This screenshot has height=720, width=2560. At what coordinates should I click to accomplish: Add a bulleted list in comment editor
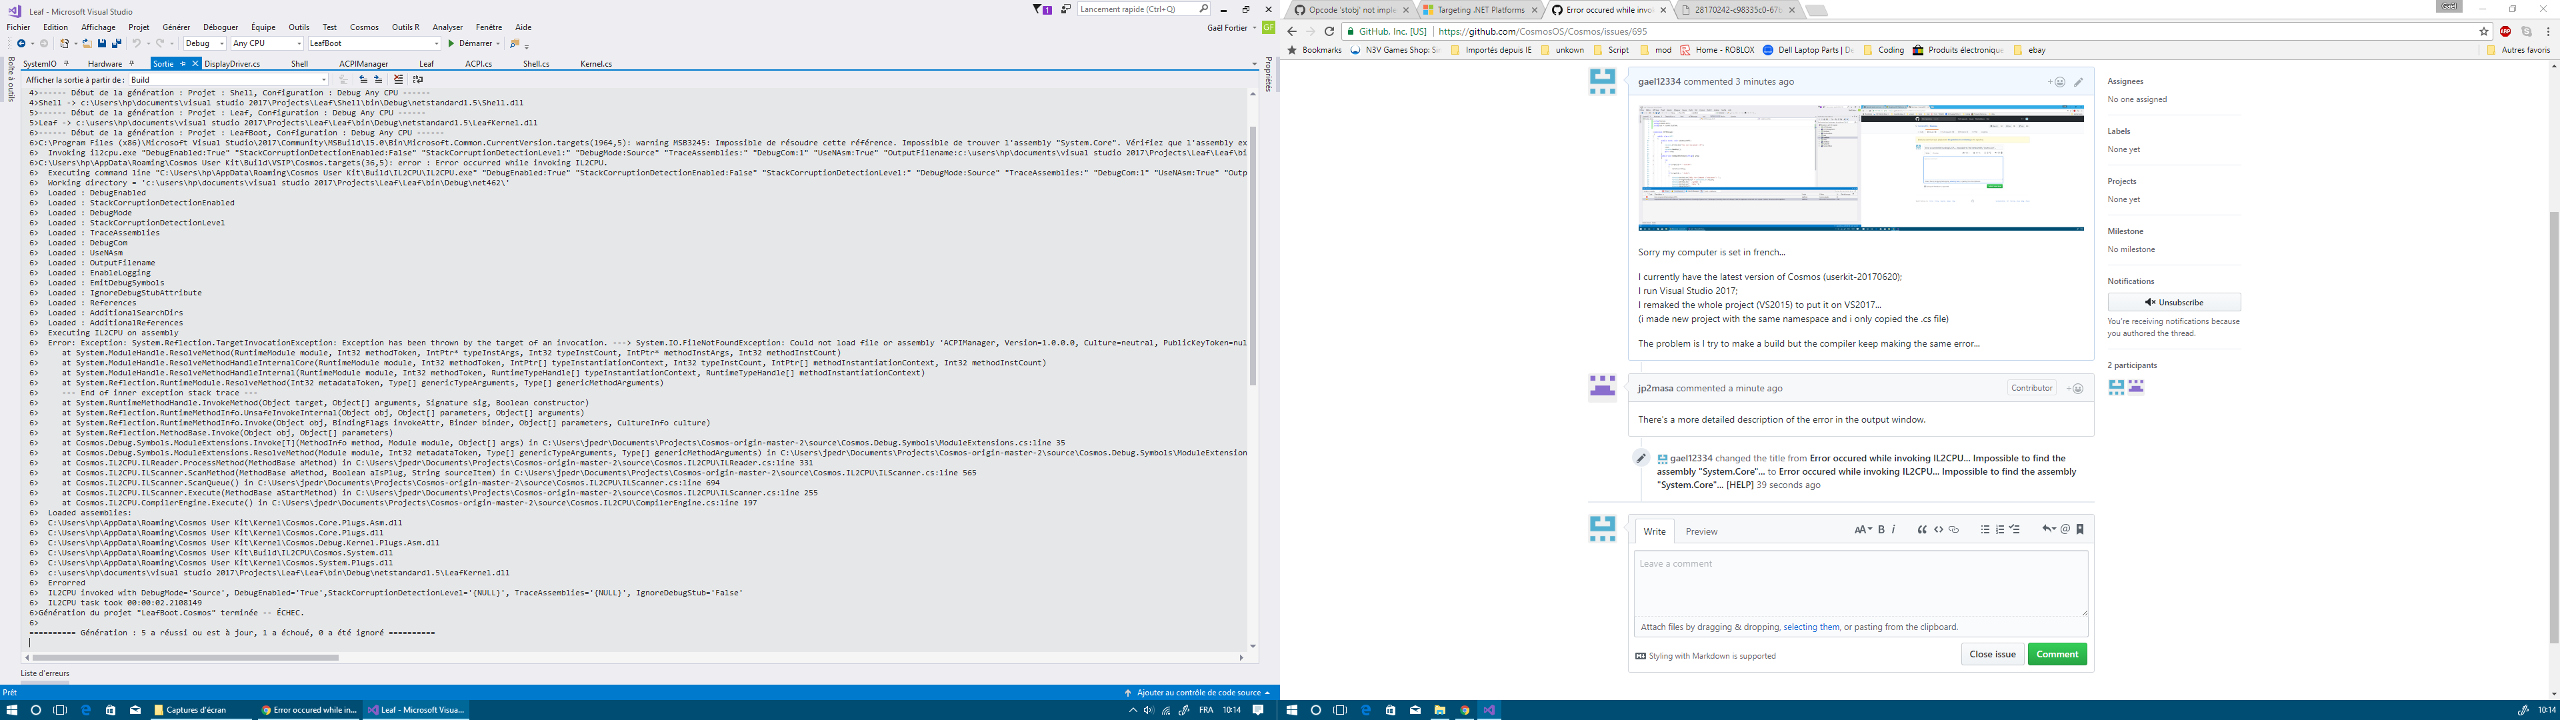1985,530
